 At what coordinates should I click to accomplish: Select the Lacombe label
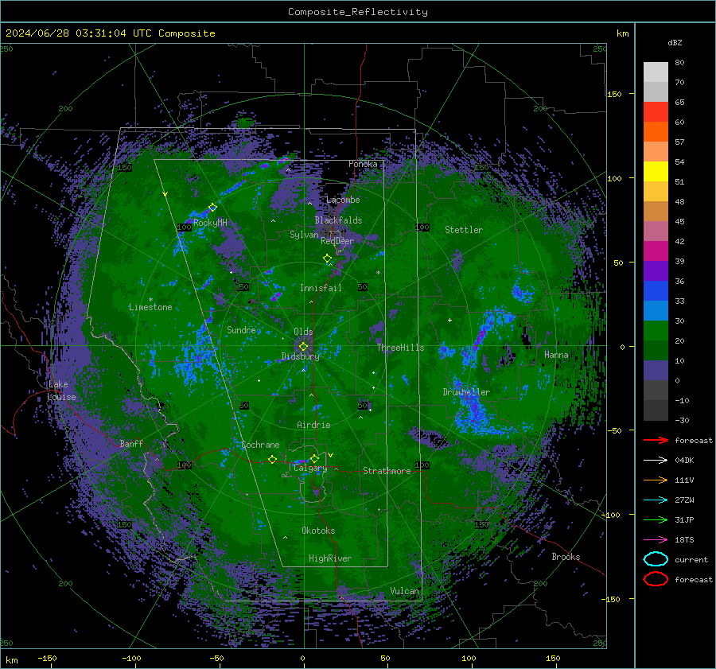tap(343, 200)
